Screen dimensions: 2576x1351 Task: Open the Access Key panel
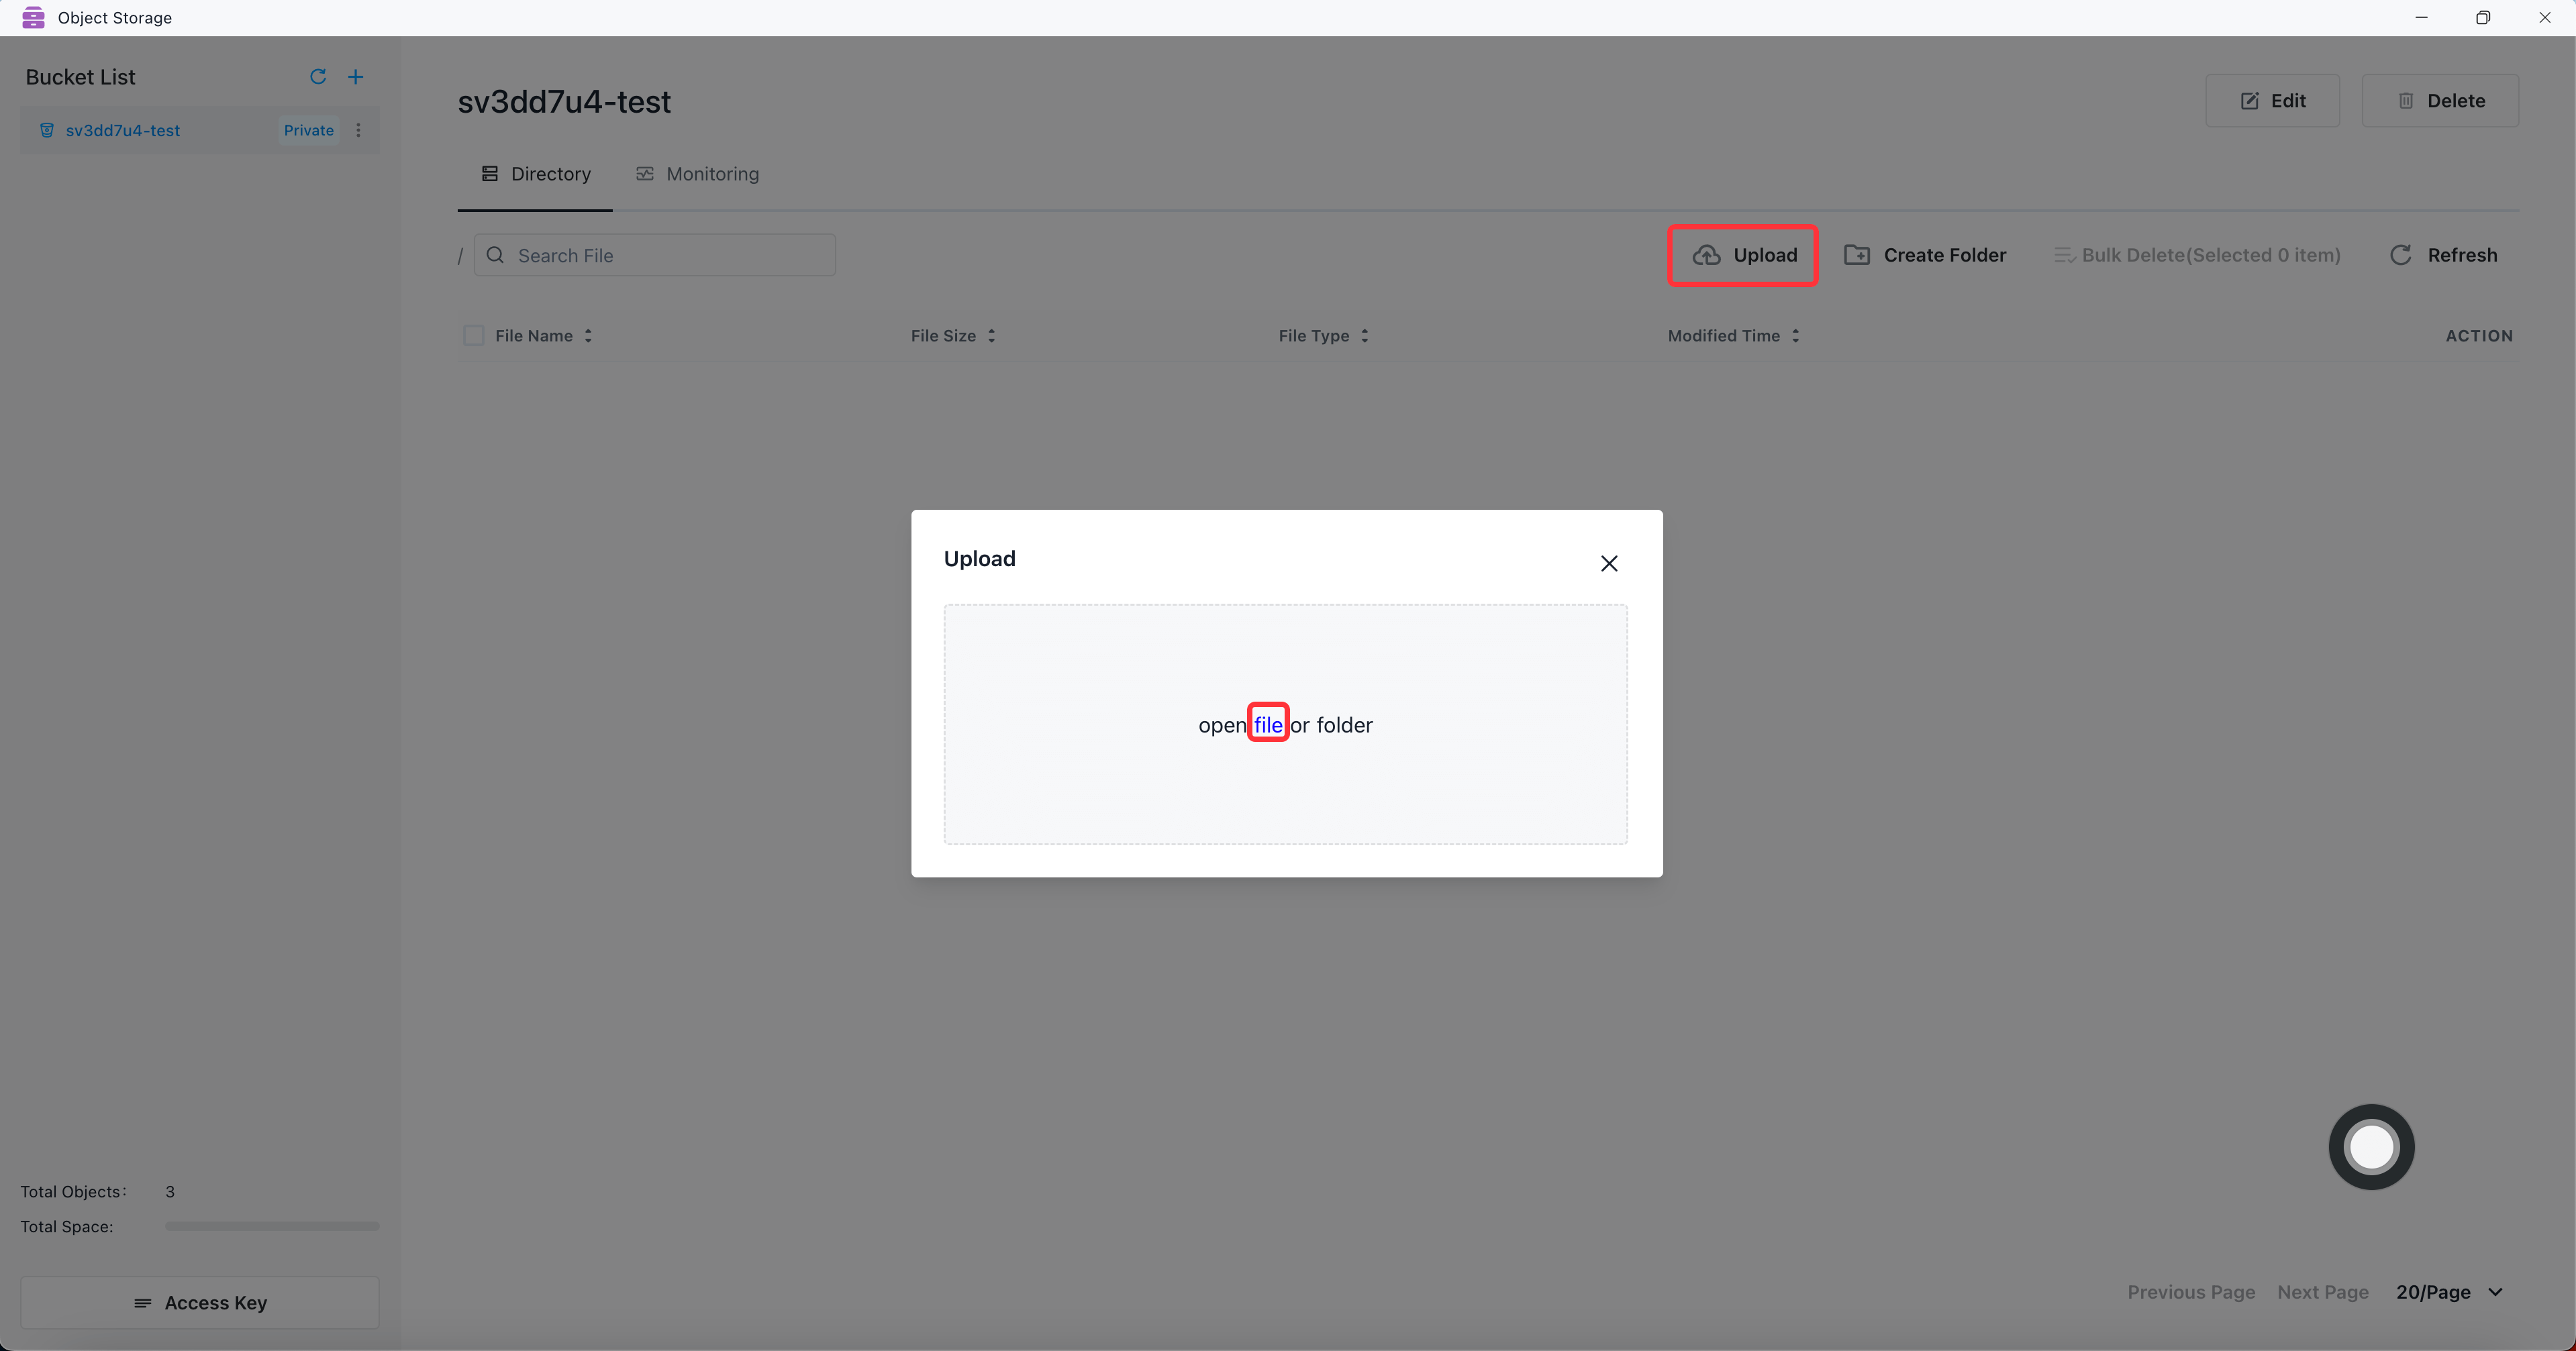200,1302
